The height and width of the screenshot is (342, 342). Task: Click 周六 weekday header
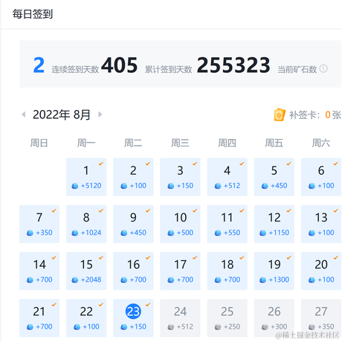[321, 143]
